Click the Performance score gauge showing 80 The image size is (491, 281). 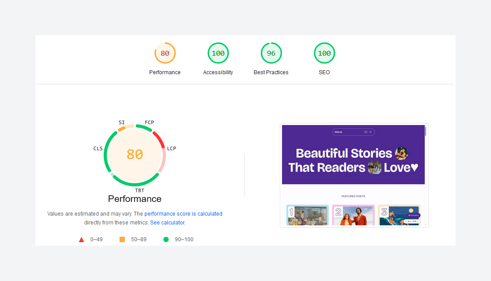click(165, 53)
